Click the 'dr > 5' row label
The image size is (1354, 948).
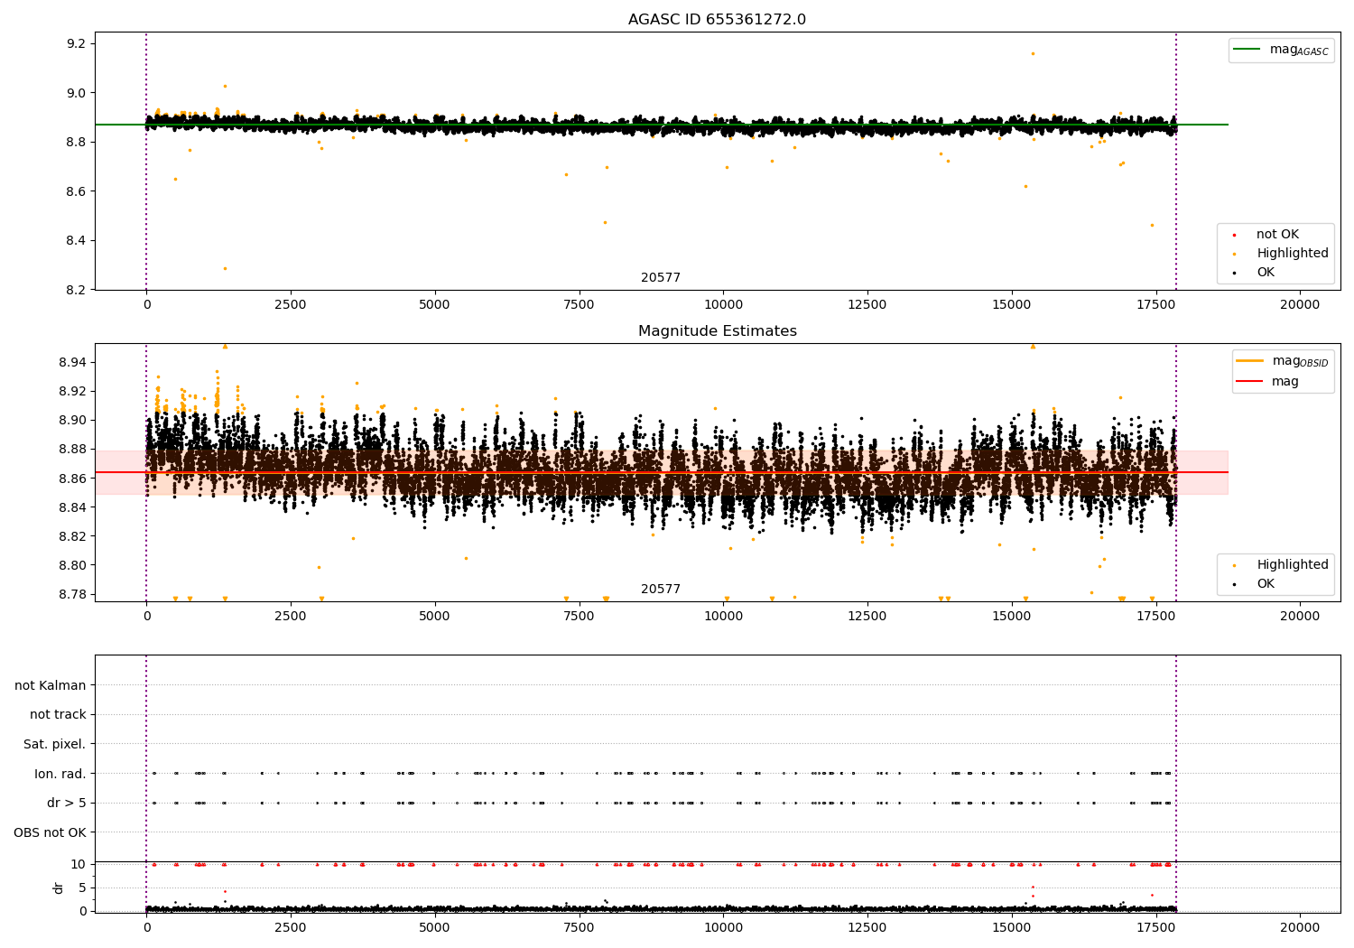[x=67, y=803]
